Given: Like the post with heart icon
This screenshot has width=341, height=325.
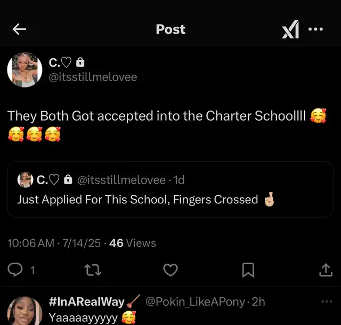Looking at the screenshot, I should [x=170, y=271].
